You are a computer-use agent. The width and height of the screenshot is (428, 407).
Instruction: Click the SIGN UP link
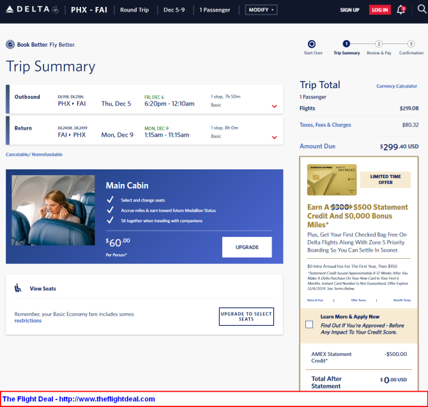pos(349,10)
